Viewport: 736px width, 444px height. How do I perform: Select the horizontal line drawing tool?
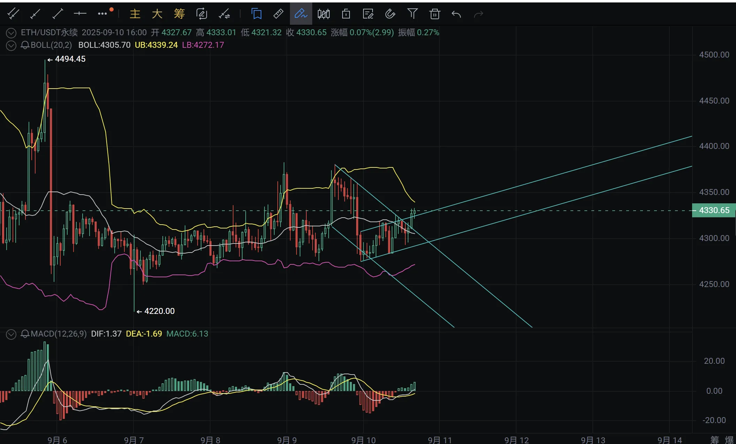(80, 14)
